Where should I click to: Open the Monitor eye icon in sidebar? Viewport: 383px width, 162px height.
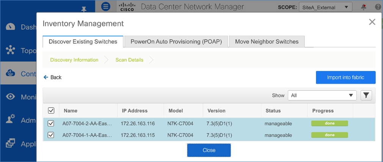pyautogui.click(x=11, y=97)
